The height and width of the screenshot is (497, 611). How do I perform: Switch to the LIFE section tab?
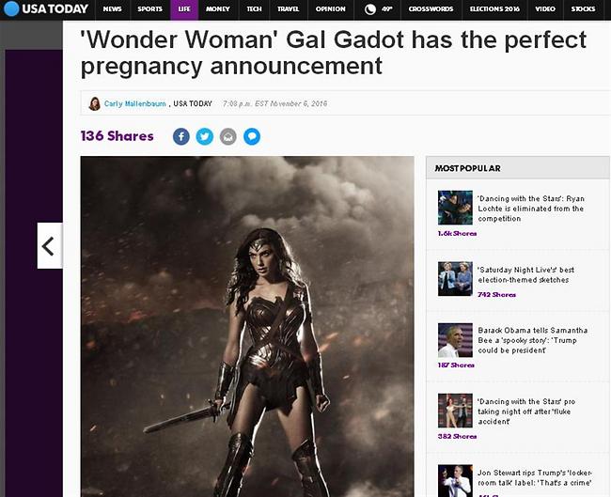coord(184,9)
